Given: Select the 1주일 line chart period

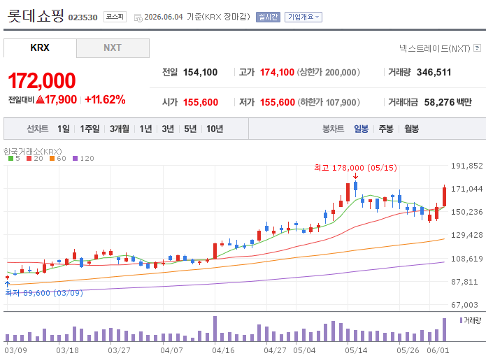Looking at the screenshot, I should point(90,129).
